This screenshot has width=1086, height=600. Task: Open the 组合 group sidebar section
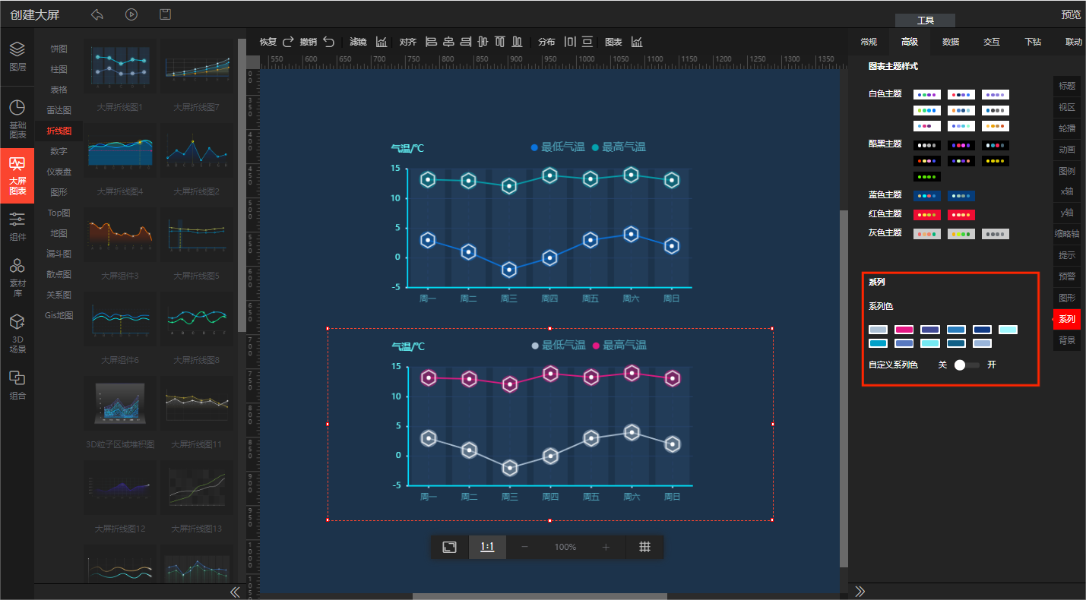tap(17, 385)
